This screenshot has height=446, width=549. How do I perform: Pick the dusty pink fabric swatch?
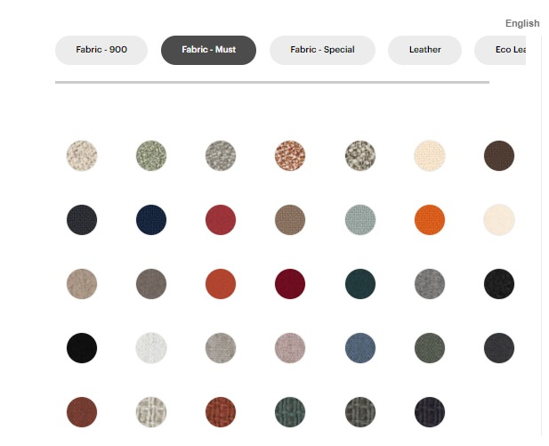pos(290,348)
